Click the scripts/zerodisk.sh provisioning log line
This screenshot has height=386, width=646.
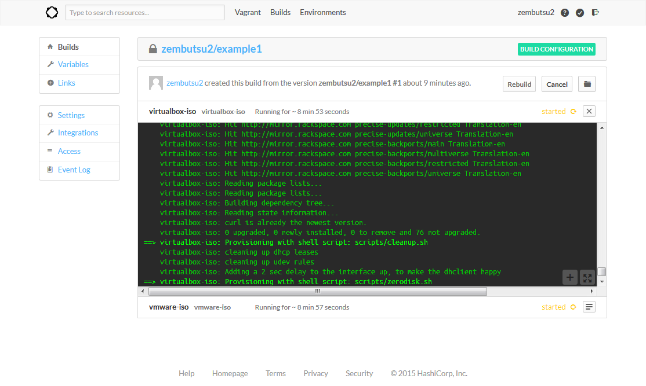point(288,282)
